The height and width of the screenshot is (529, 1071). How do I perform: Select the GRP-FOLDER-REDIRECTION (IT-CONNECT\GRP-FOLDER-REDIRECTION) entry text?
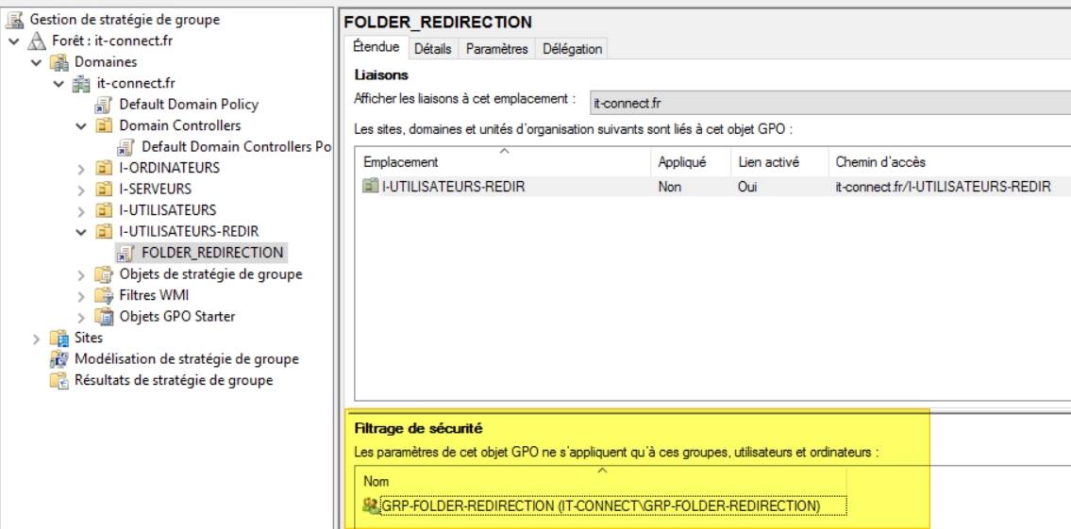click(x=601, y=505)
